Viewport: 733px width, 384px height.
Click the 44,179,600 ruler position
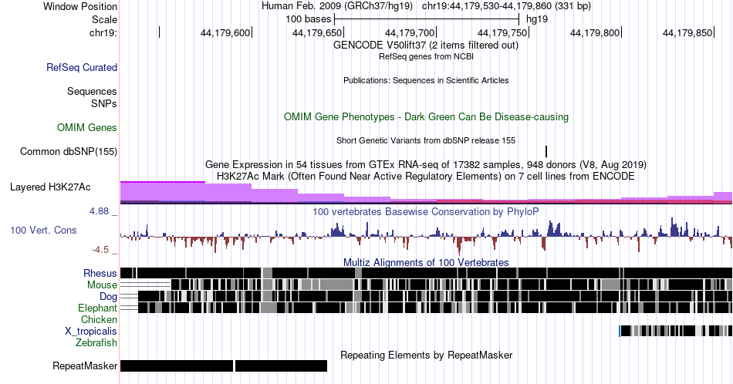click(225, 32)
